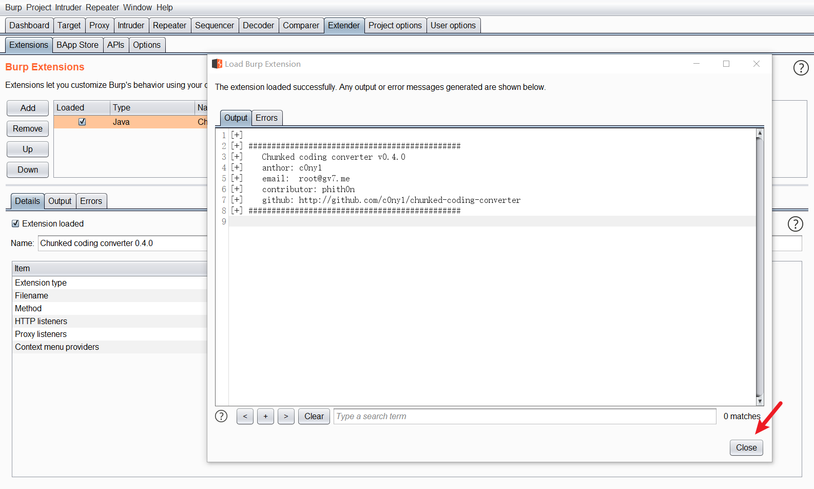Switch to the Errors tab in the dialog
Viewport: 814px width, 489px height.
[x=266, y=118]
